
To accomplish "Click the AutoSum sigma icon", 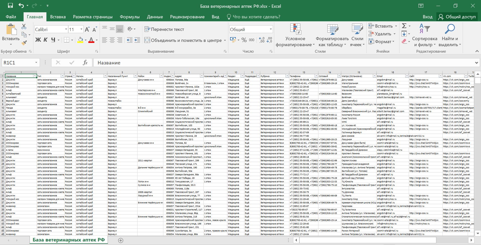I will click(x=404, y=26).
